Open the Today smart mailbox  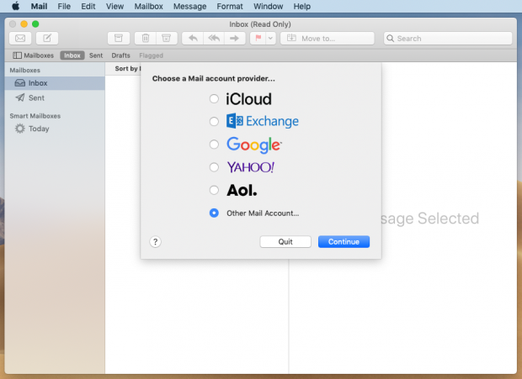[55, 129]
